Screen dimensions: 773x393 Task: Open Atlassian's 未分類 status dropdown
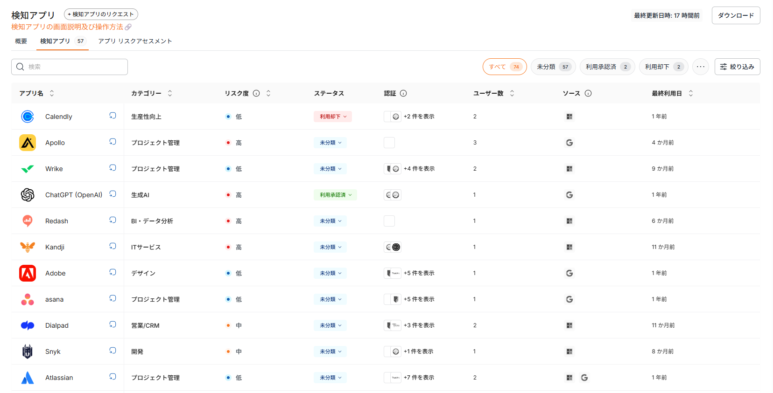(330, 378)
